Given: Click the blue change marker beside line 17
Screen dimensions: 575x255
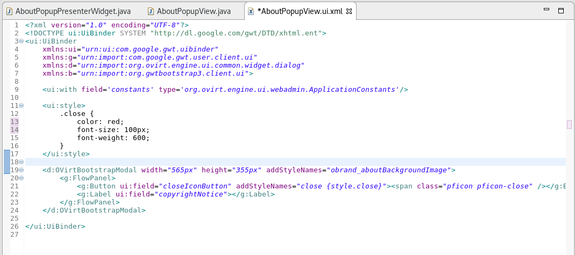Looking at the screenshot, I should pyautogui.click(x=6, y=154).
